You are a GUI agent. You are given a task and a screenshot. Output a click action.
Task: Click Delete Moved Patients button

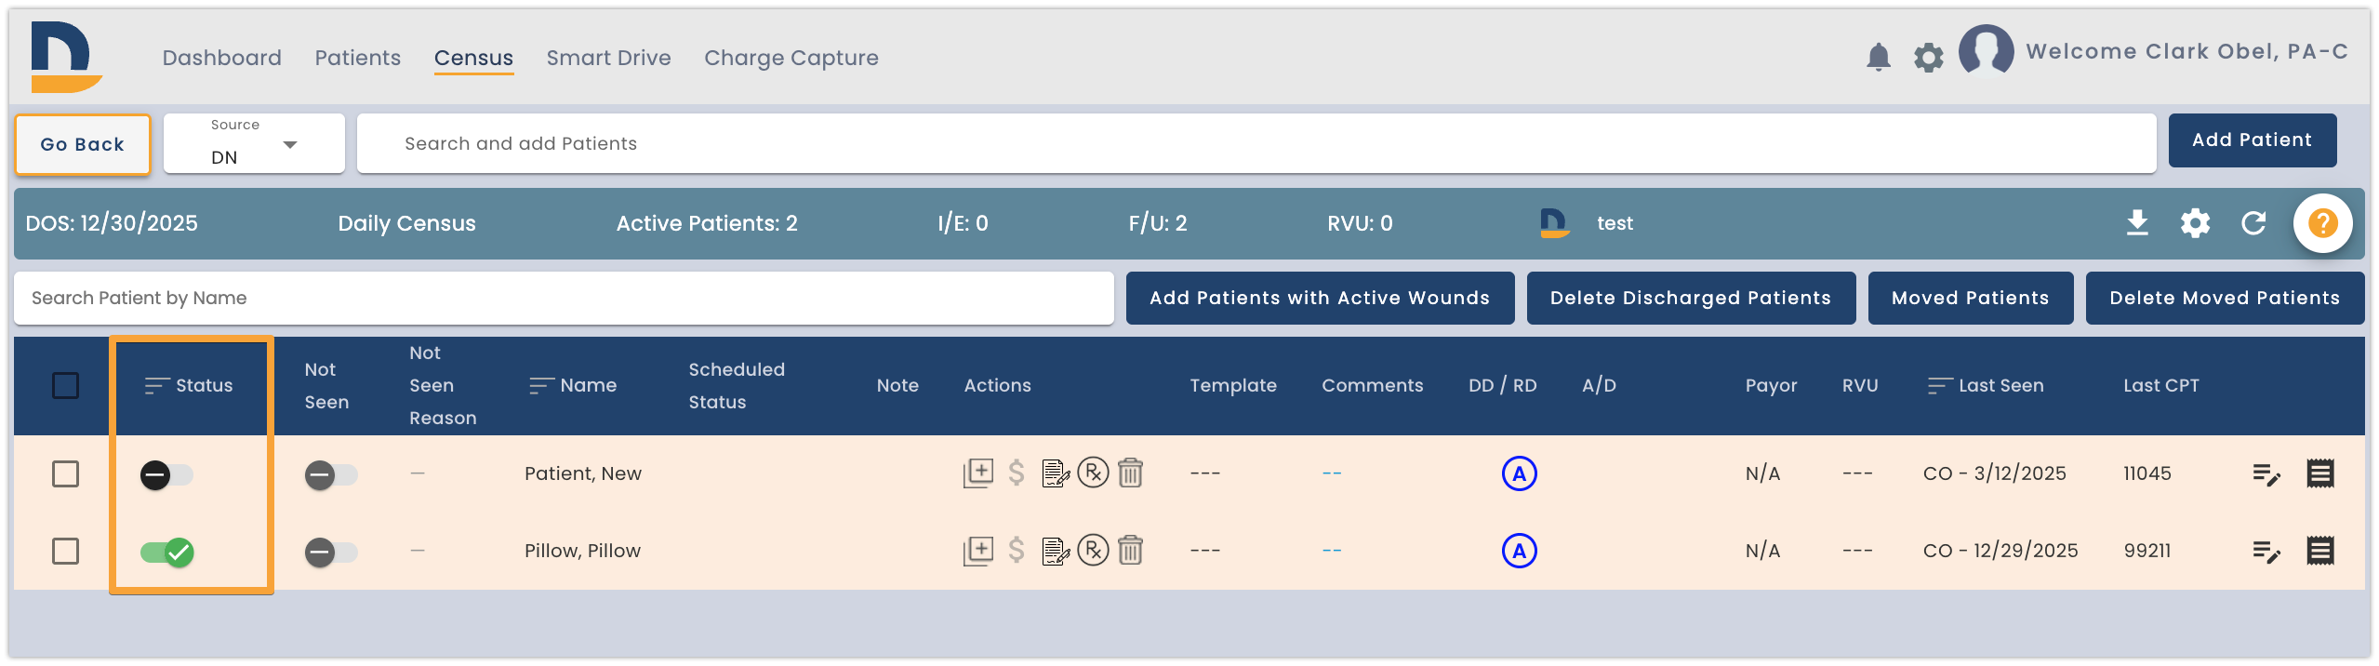click(x=2225, y=298)
